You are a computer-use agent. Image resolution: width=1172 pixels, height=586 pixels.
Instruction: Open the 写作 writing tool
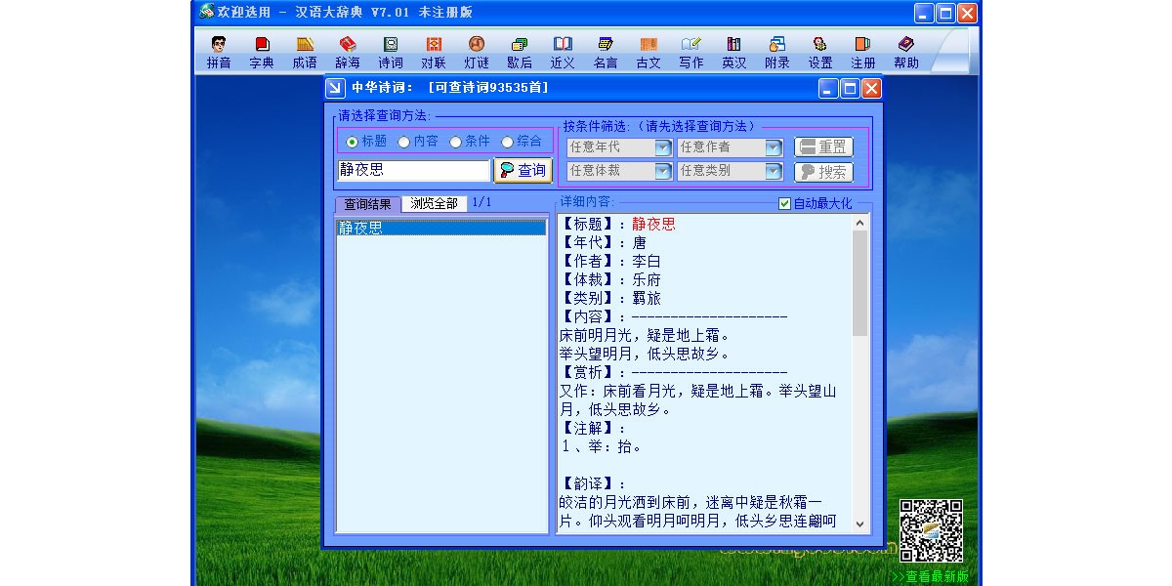[691, 53]
